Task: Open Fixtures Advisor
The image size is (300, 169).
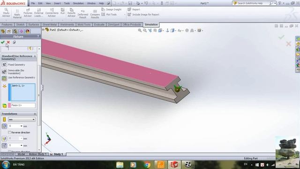Action: [28, 13]
